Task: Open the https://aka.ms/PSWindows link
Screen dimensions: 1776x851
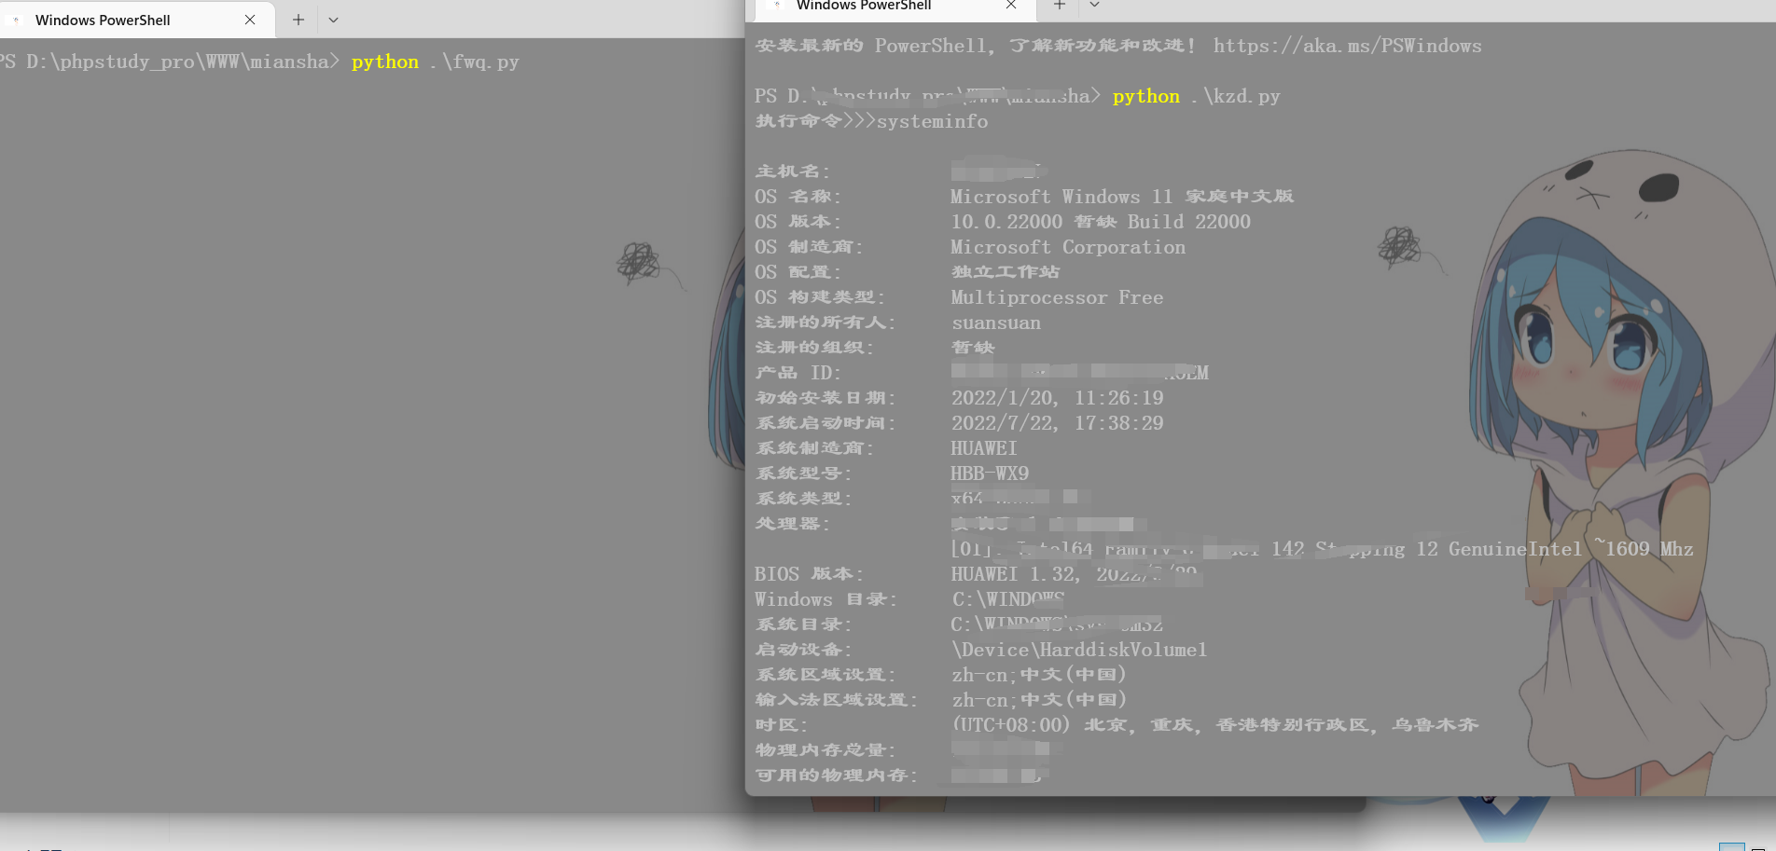Action: (x=1347, y=46)
